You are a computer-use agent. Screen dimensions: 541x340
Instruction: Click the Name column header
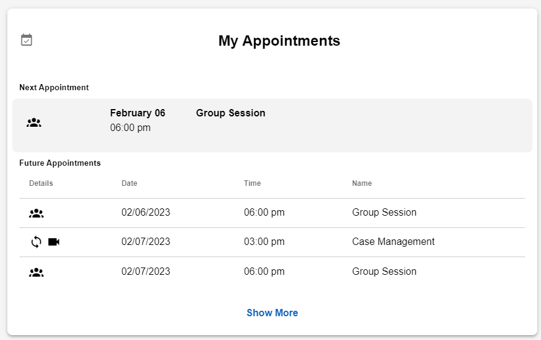tap(361, 183)
